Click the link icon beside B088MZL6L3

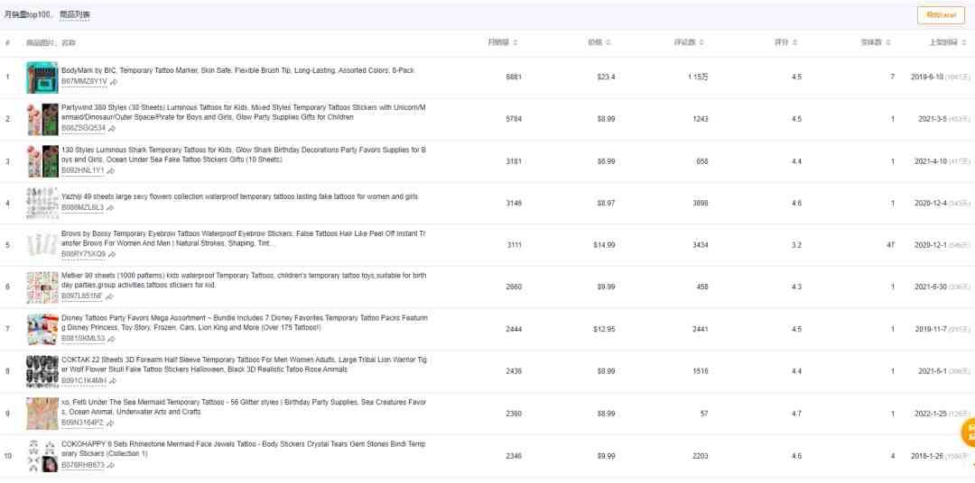tap(110, 207)
